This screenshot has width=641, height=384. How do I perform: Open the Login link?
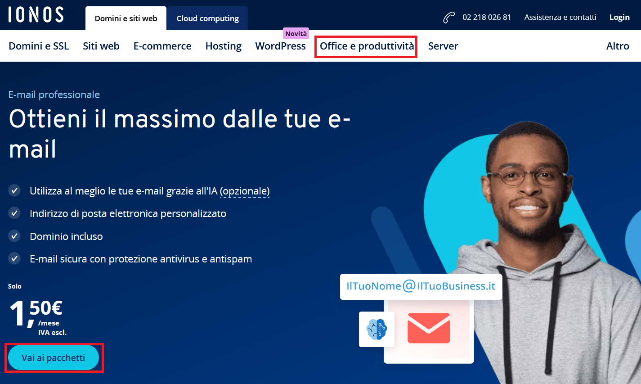[619, 17]
